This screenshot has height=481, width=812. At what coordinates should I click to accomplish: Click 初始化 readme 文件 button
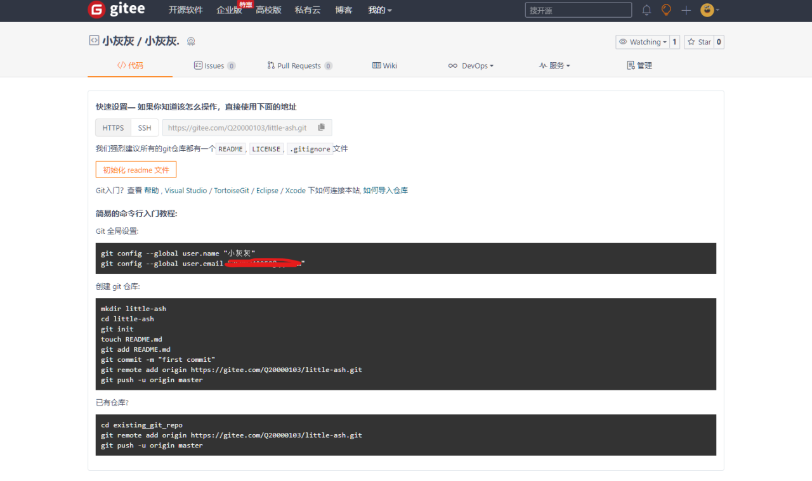(136, 170)
